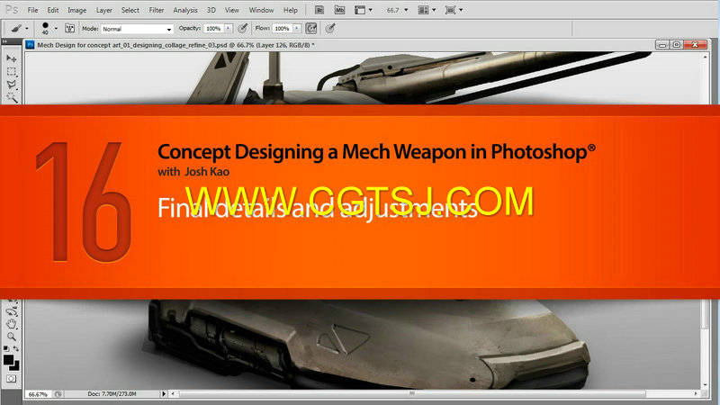Viewport: 720px width, 405px height.
Task: Open the File menu
Action: point(32,10)
